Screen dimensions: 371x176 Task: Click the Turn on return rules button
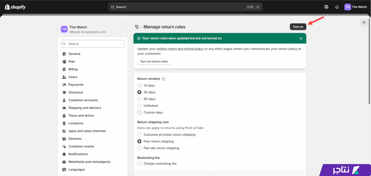click(x=154, y=62)
